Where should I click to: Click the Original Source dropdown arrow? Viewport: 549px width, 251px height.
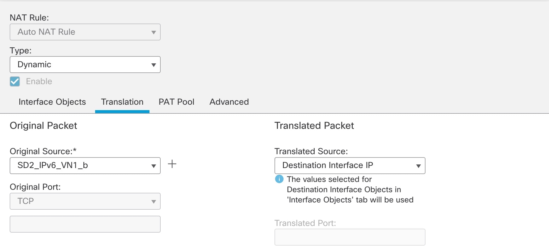click(154, 166)
